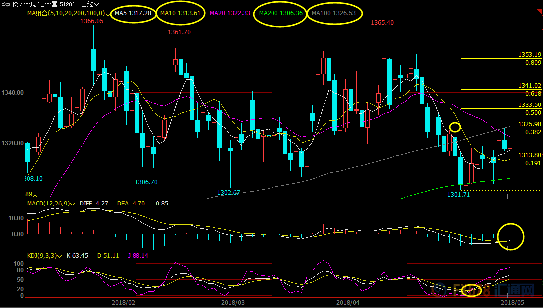The image size is (543, 308).
Task: Click the 0.500 retracement ratio label
Action: click(x=533, y=113)
